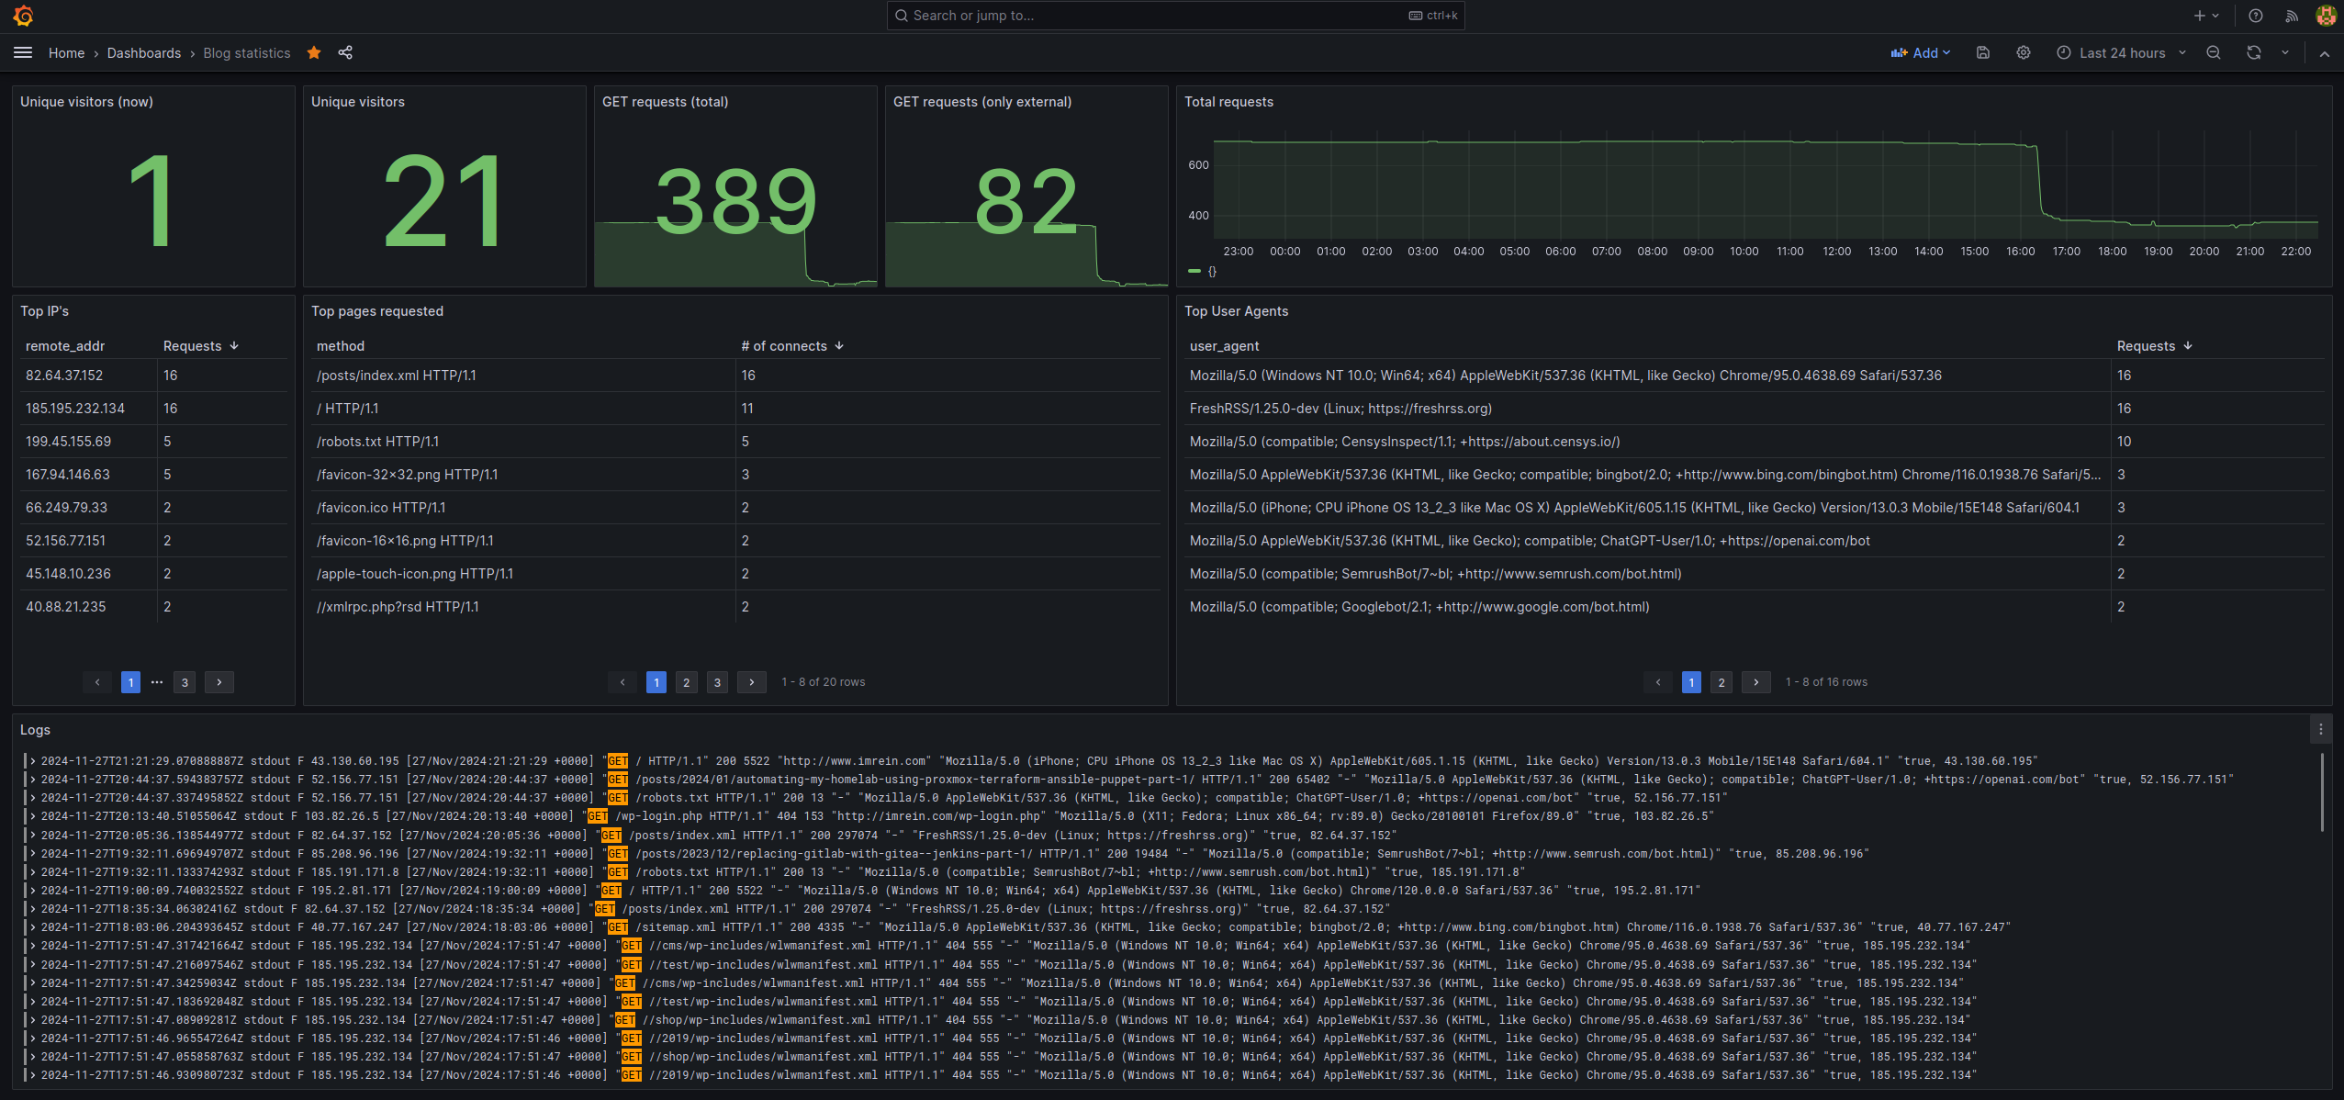Go to page 2 of Top User Agents
2344x1100 pixels.
click(1722, 682)
